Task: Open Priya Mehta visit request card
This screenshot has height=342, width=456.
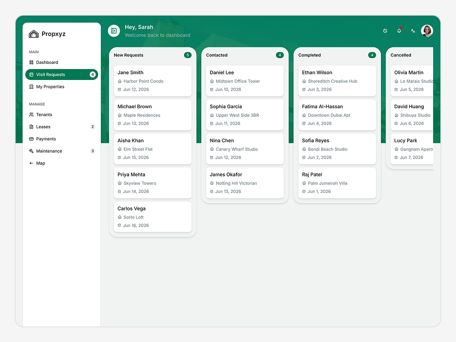Action: (152, 183)
